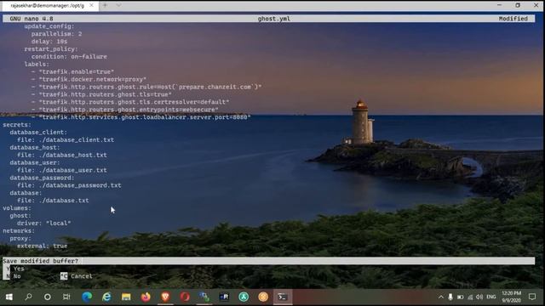Open File Explorer from taskbar
This screenshot has width=545, height=306.
pyautogui.click(x=126, y=297)
